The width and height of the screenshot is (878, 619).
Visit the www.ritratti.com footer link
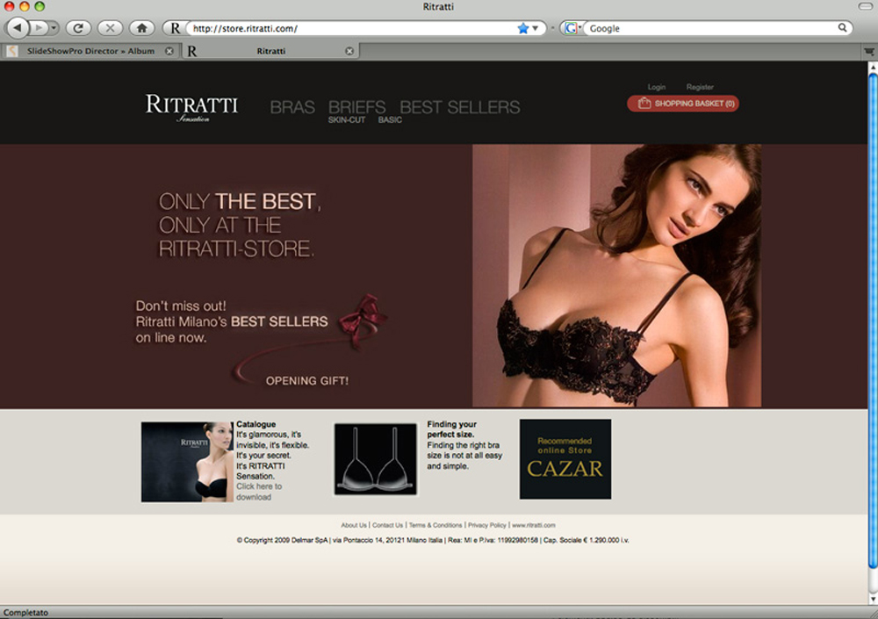click(534, 525)
